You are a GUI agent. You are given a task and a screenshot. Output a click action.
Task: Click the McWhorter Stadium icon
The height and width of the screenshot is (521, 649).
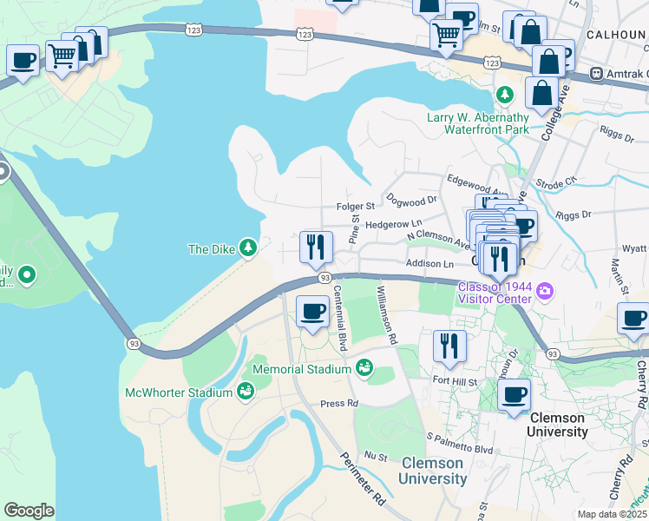[x=246, y=392]
